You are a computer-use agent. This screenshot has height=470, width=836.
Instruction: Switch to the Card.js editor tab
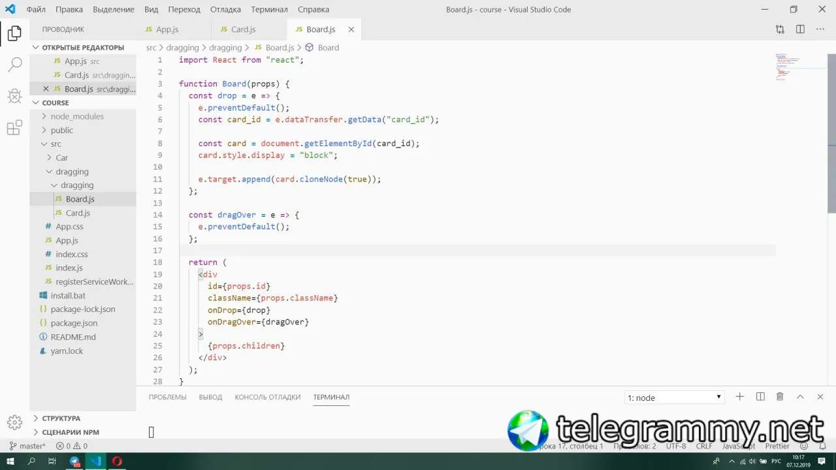pos(249,29)
